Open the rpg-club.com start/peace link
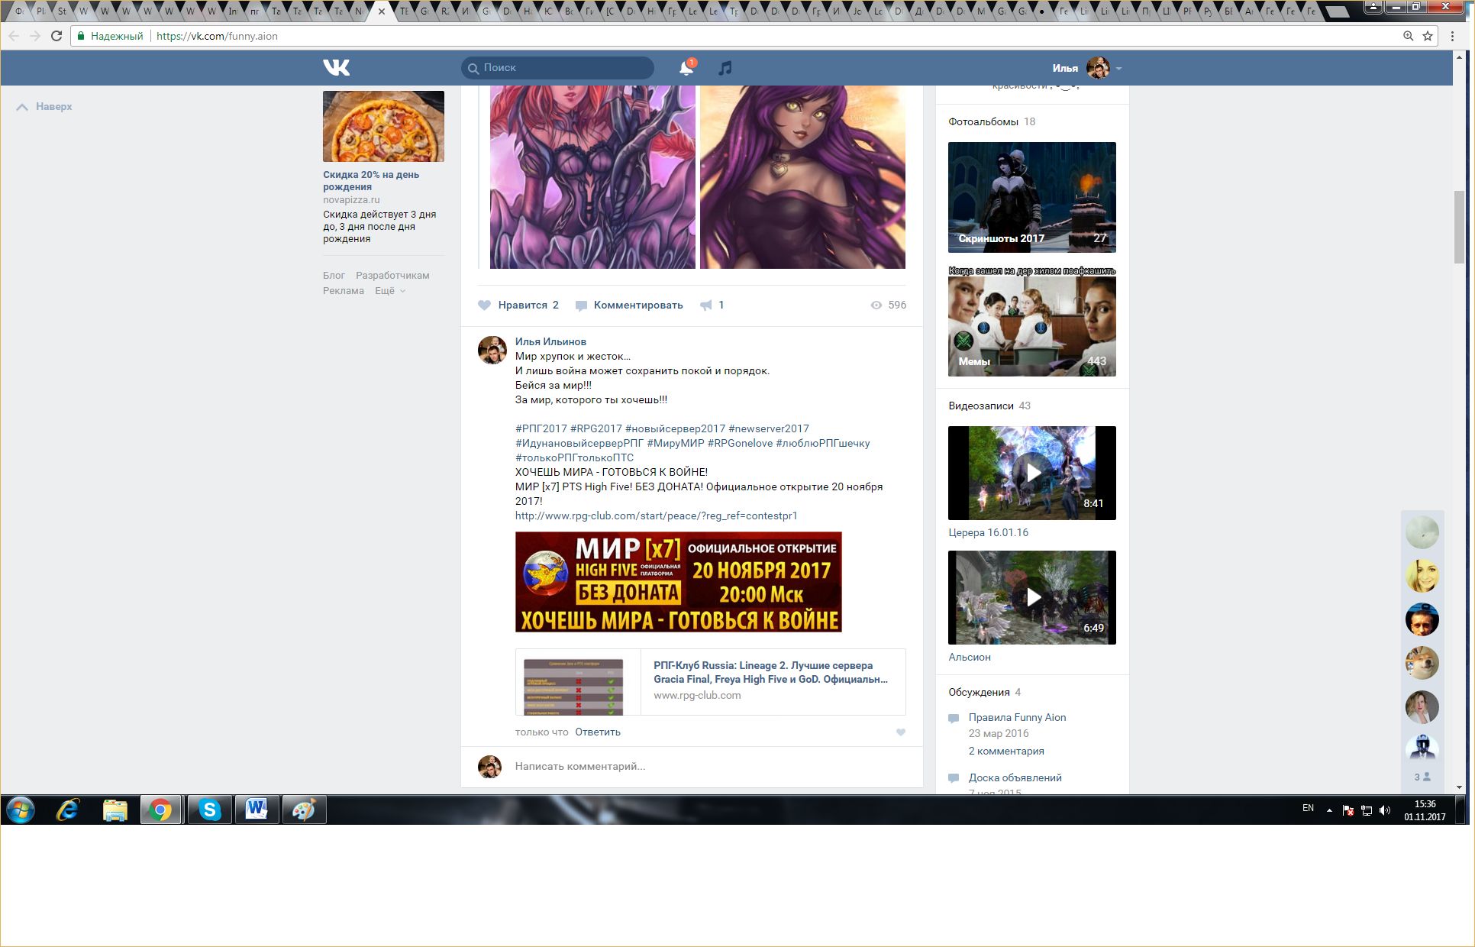 point(656,516)
